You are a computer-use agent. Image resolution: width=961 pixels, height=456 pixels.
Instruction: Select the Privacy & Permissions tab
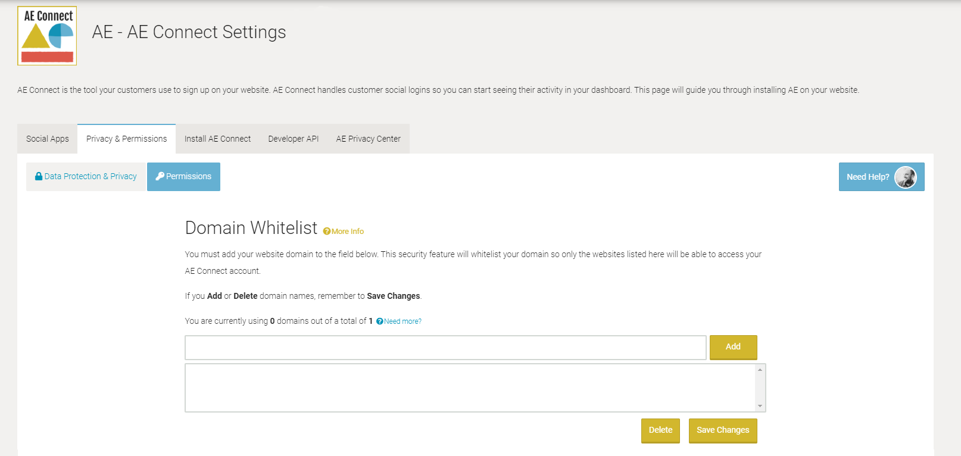(x=127, y=139)
